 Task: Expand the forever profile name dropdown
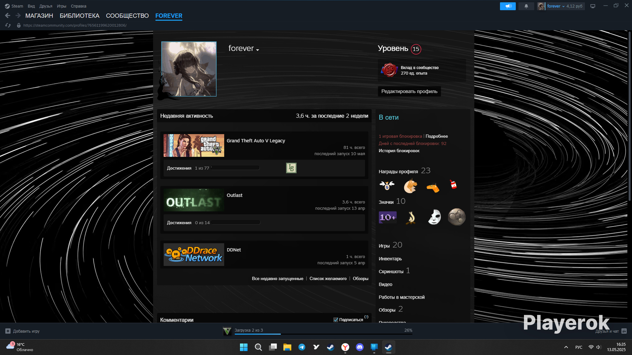258,50
